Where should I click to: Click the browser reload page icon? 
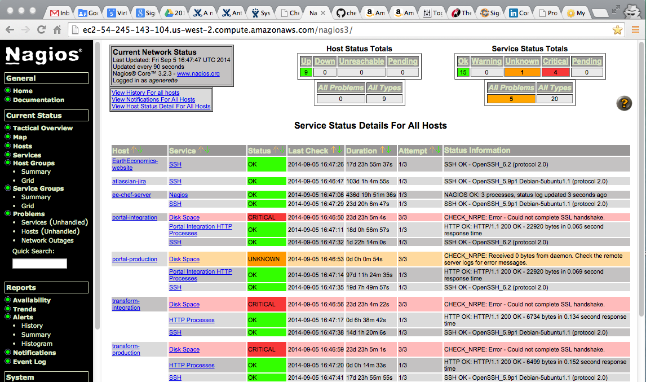tap(41, 30)
